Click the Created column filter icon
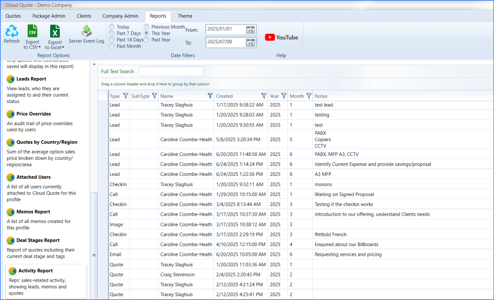 point(263,96)
